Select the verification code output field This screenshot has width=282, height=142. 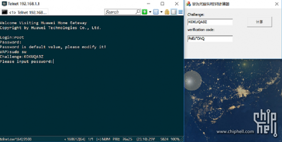pos(210,39)
